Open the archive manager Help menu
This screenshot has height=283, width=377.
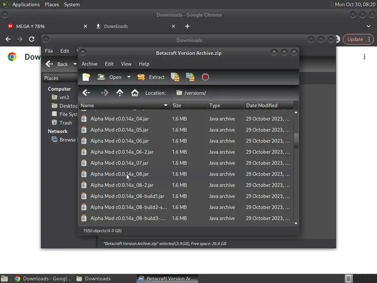pos(144,64)
